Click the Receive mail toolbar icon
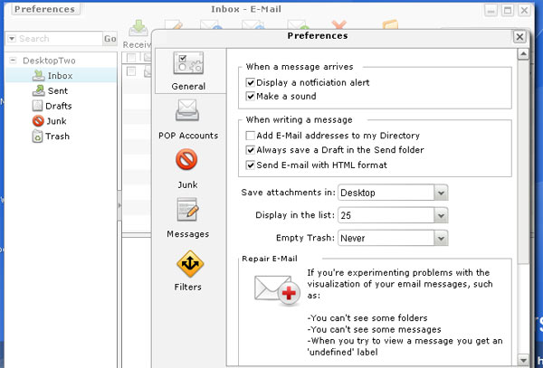 point(138,28)
